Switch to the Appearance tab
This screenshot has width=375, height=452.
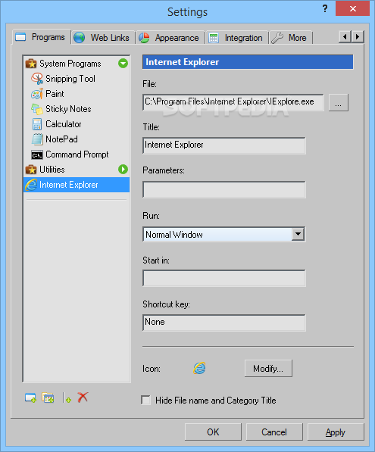tap(170, 38)
